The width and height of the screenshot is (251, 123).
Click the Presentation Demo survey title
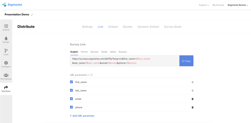(17, 14)
